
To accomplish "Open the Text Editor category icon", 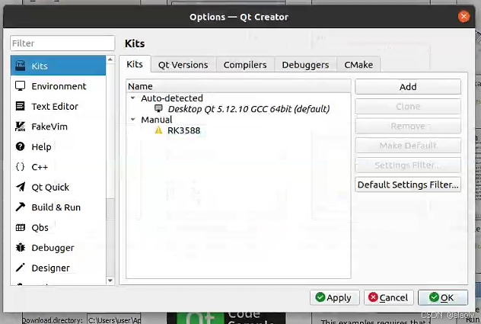I will pyautogui.click(x=21, y=106).
